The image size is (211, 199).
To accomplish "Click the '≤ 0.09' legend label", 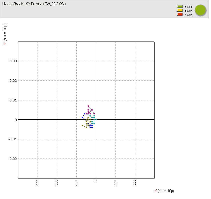I will (188, 11).
